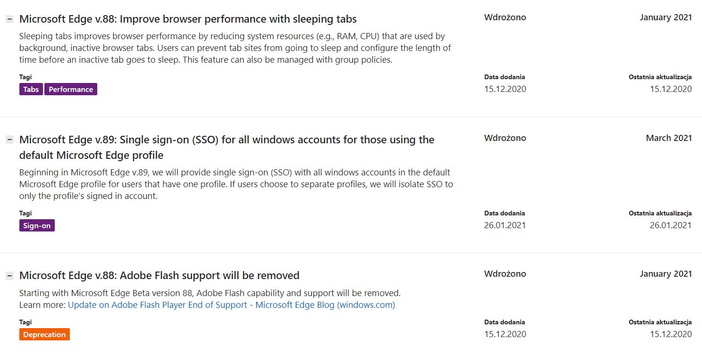Viewport: 702px width, 355px height.
Task: Click the sleeping tabs entry title
Action: pos(188,19)
